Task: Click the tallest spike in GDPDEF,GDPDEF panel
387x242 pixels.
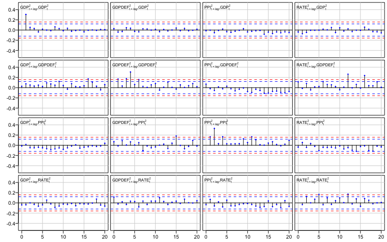Action: pos(130,80)
